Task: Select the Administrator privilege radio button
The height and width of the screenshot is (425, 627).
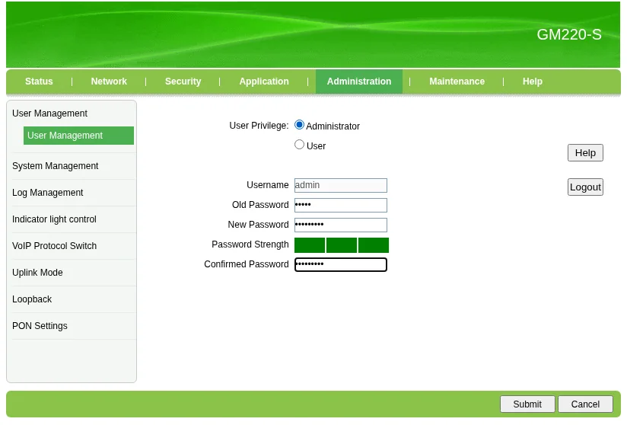Action: click(299, 125)
